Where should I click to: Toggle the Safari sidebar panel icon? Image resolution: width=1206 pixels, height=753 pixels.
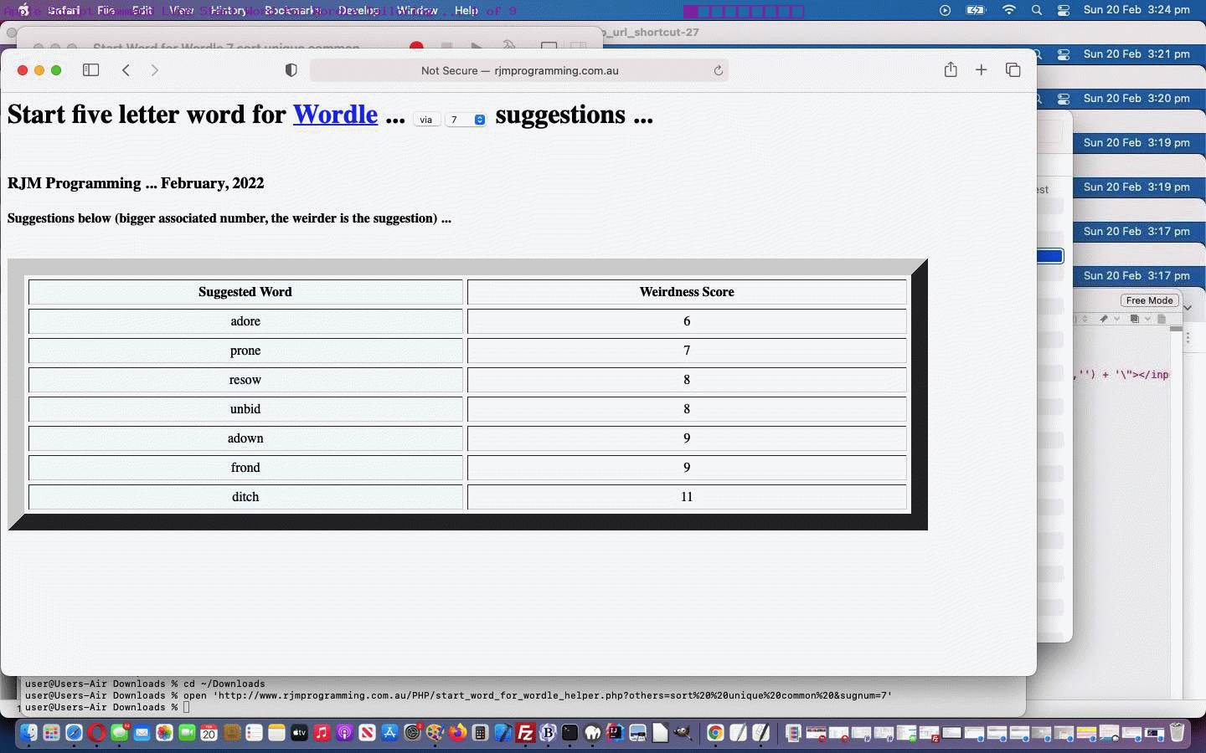click(91, 70)
